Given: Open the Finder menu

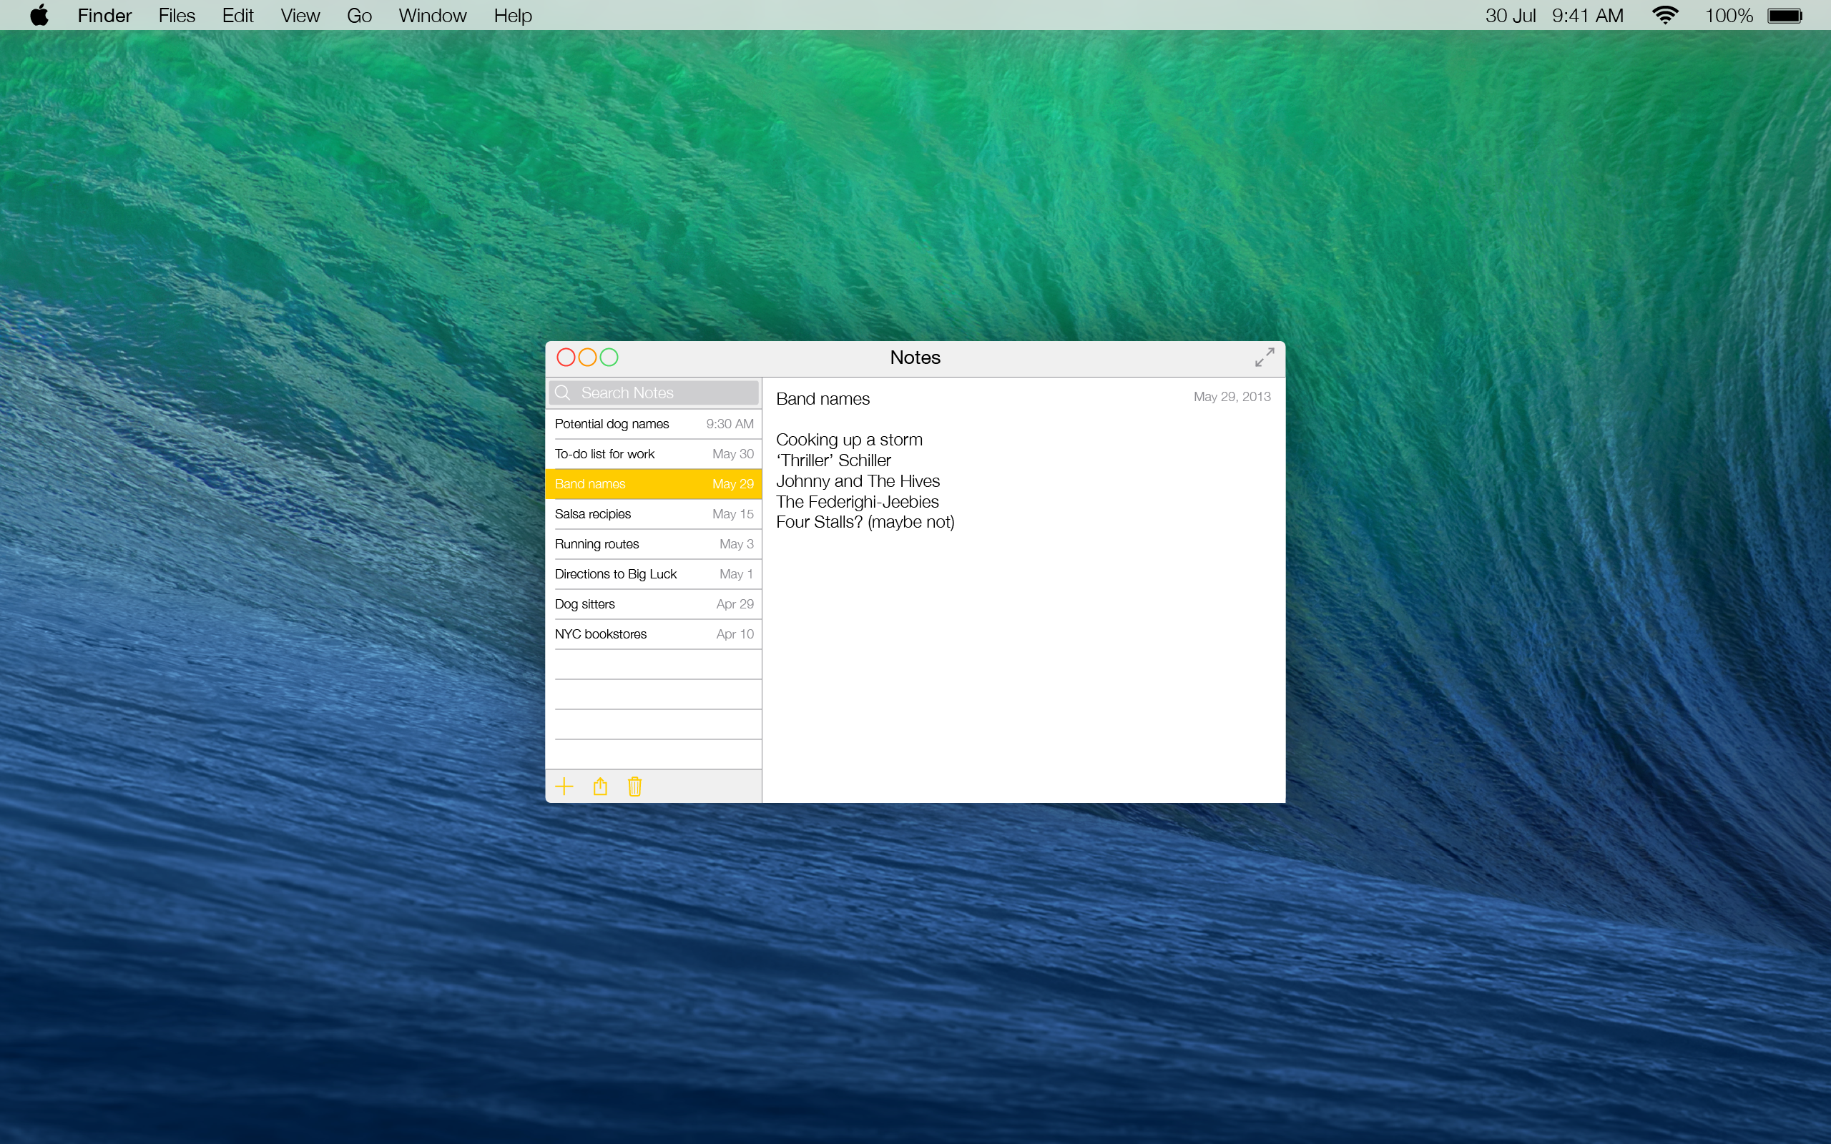Looking at the screenshot, I should pyautogui.click(x=104, y=15).
